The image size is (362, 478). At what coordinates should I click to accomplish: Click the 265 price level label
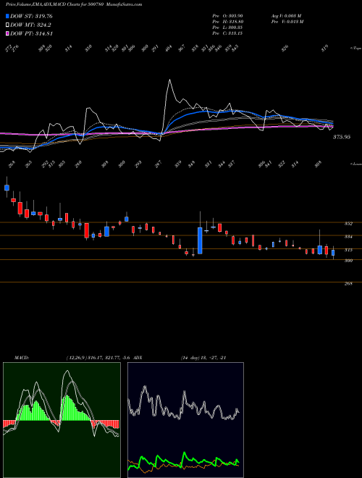click(x=348, y=283)
